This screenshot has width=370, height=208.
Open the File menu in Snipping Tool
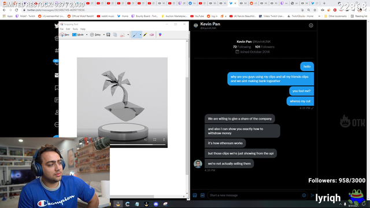(x=62, y=29)
